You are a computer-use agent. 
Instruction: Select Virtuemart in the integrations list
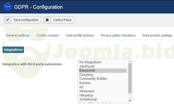pos(87,91)
